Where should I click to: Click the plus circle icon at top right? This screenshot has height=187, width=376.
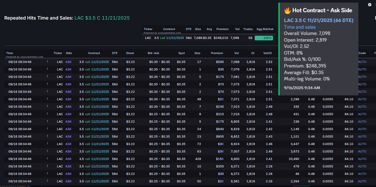pos(370,5)
